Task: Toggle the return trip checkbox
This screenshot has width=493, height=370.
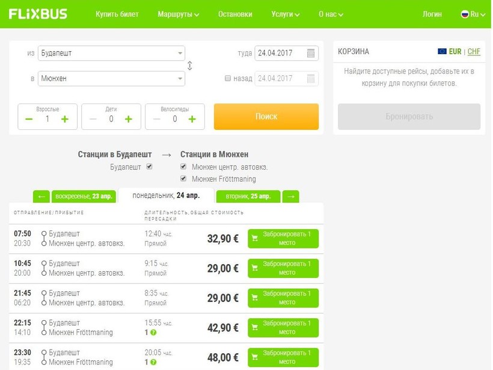Action: pyautogui.click(x=228, y=78)
